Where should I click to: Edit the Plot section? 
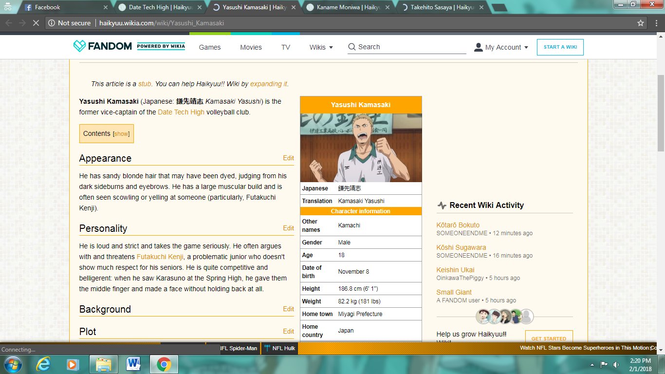coord(289,331)
